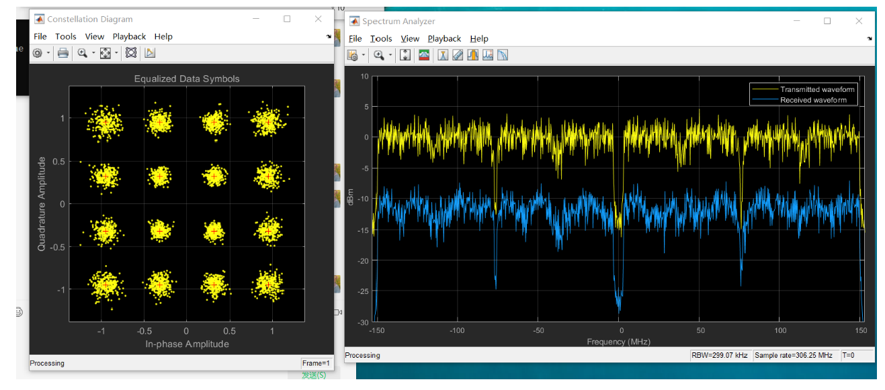Minimize the Constellation Diagram window
Viewport: 885px width, 390px height.
[x=255, y=19]
